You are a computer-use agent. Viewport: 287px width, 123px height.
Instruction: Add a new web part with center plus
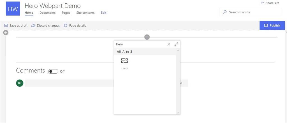(147, 37)
